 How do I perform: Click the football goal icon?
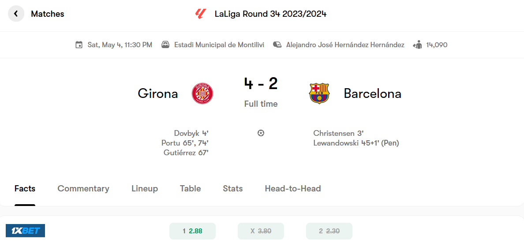click(x=261, y=133)
